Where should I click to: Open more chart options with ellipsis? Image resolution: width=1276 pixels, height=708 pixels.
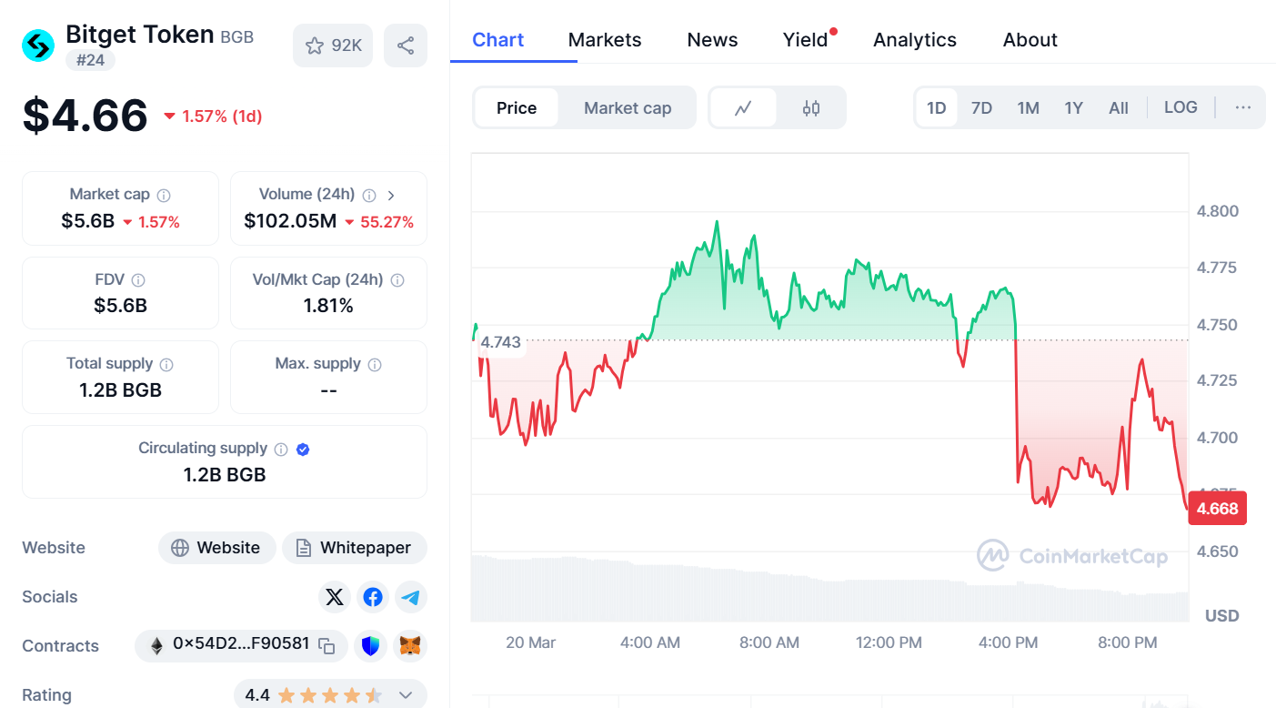1242,106
